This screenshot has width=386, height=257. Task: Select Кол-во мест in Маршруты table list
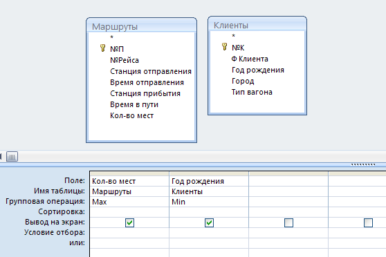131,115
